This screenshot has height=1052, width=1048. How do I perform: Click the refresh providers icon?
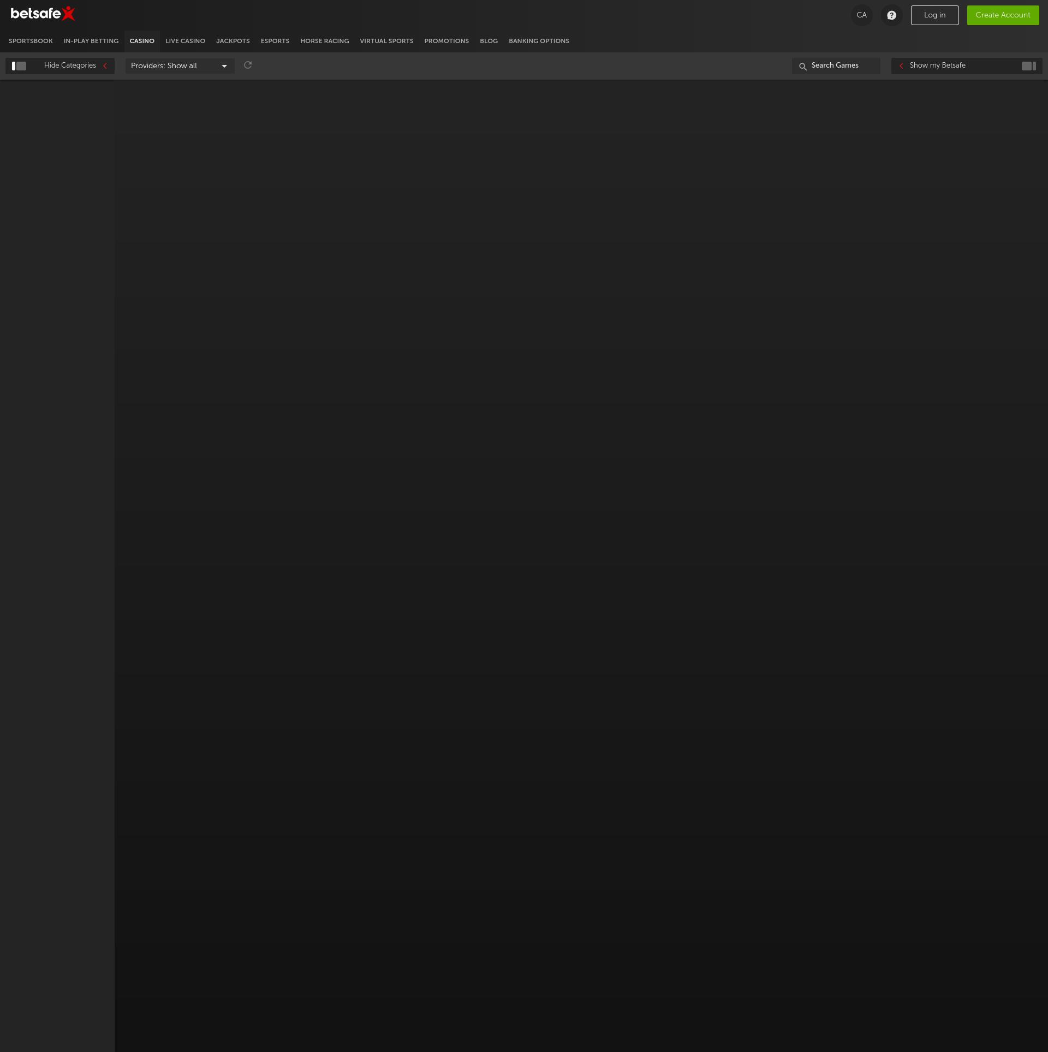click(x=248, y=65)
